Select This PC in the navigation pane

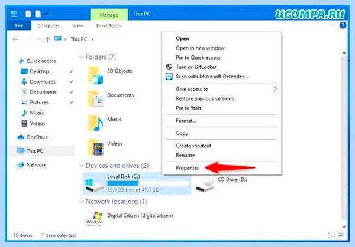(x=35, y=151)
